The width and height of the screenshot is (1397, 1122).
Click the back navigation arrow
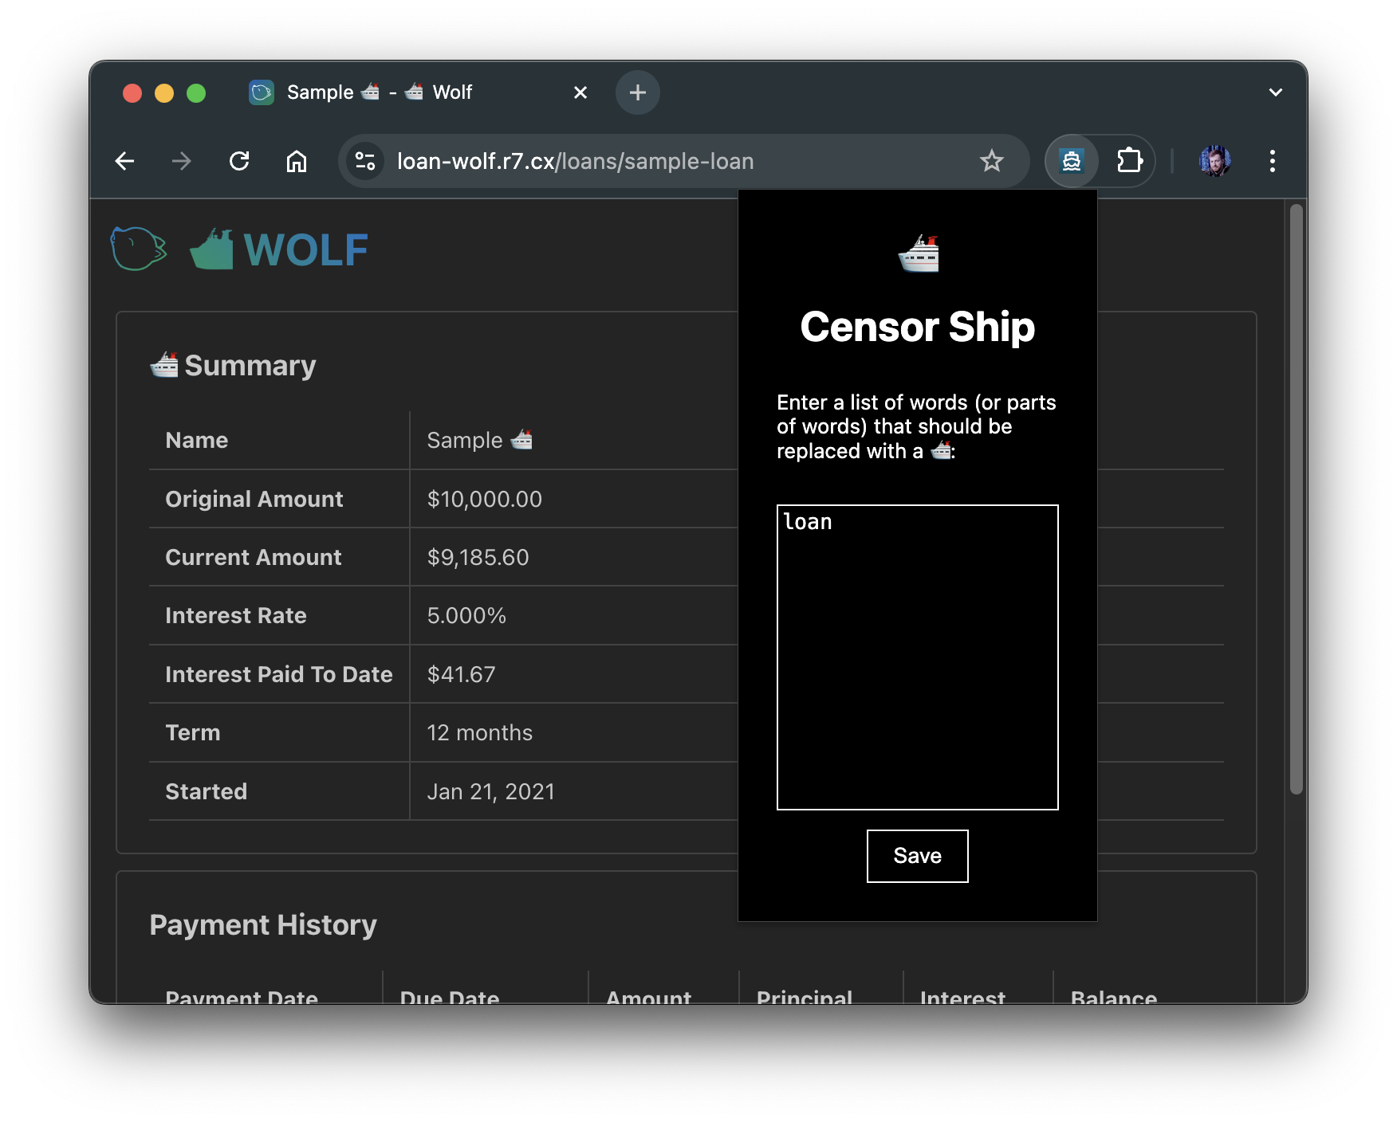pos(124,161)
